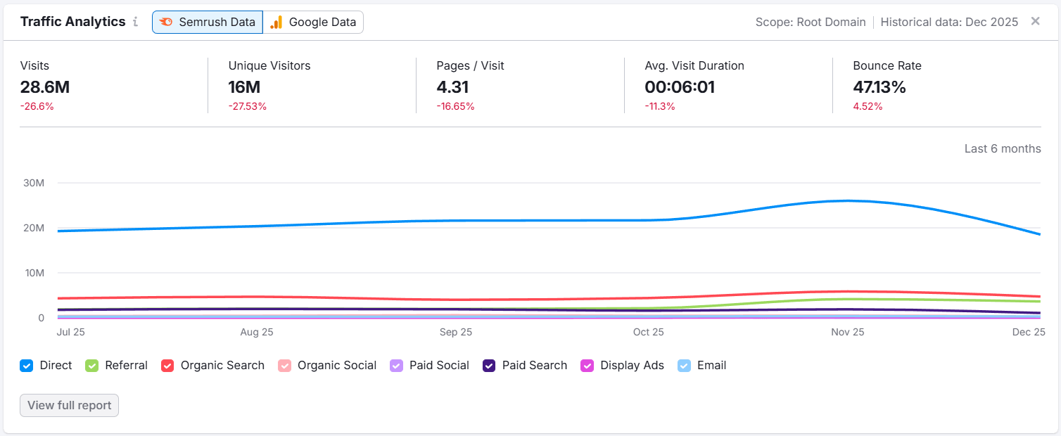Uncheck the Paid Search checkbox
Viewport: 1061px width, 436px height.
coord(489,366)
